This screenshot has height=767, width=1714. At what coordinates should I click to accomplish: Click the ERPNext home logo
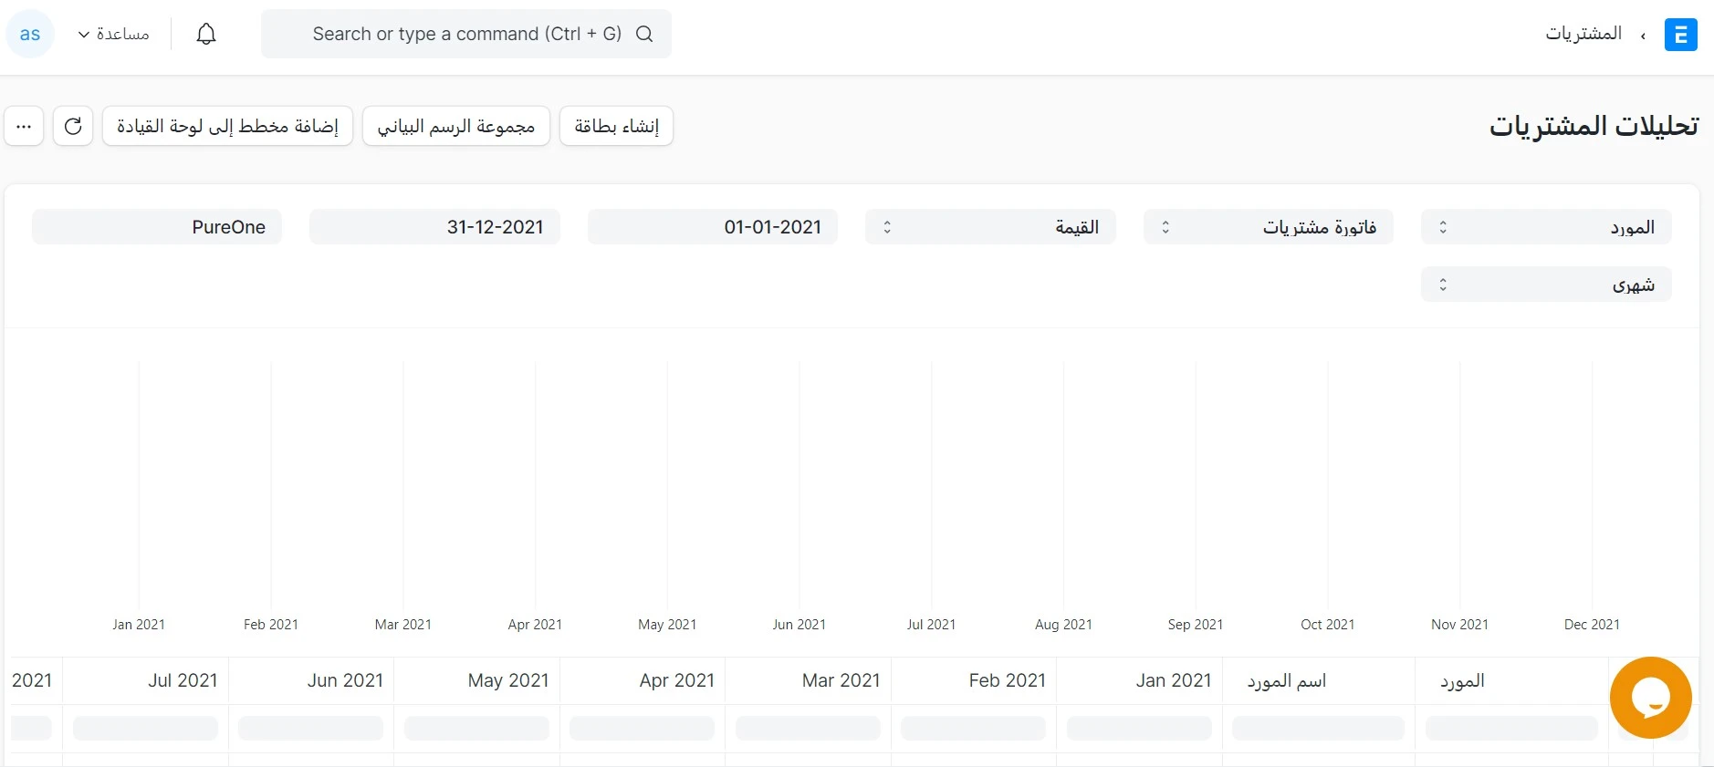(1680, 35)
